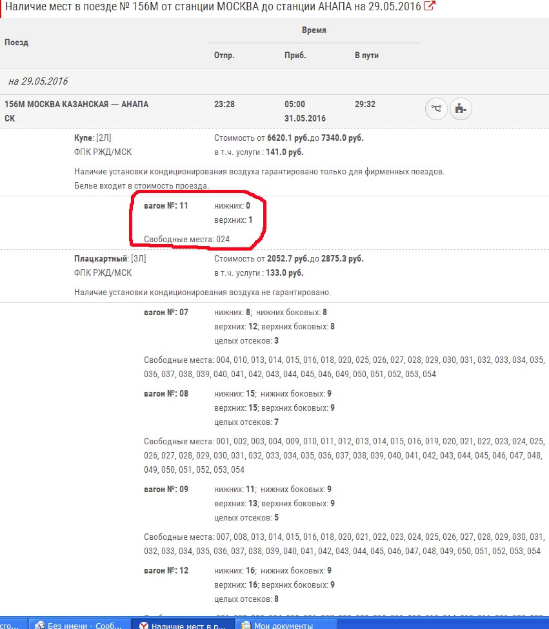Viewport: 549px width, 629px height.
Task: Click the Отпр. column header
Action: point(224,56)
